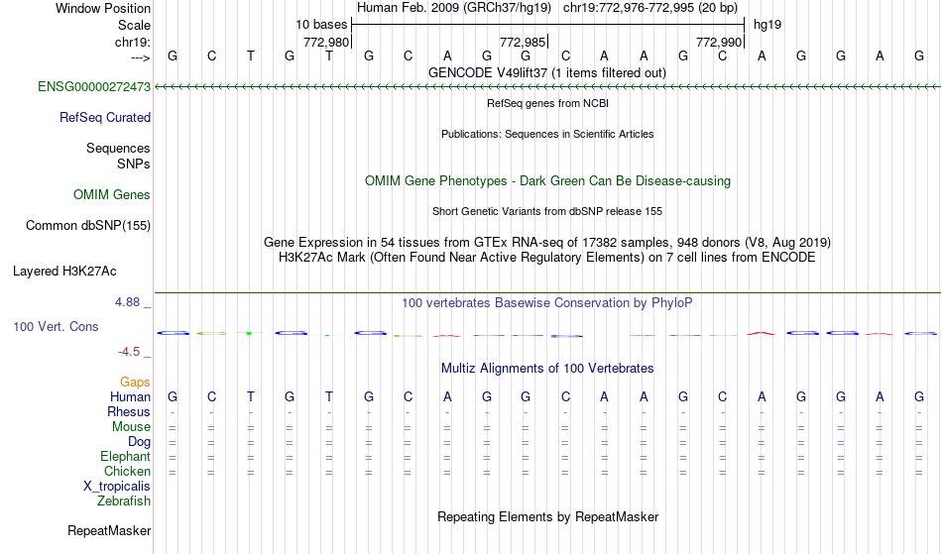Select the Chicken species label
942x554 pixels.
coord(127,471)
